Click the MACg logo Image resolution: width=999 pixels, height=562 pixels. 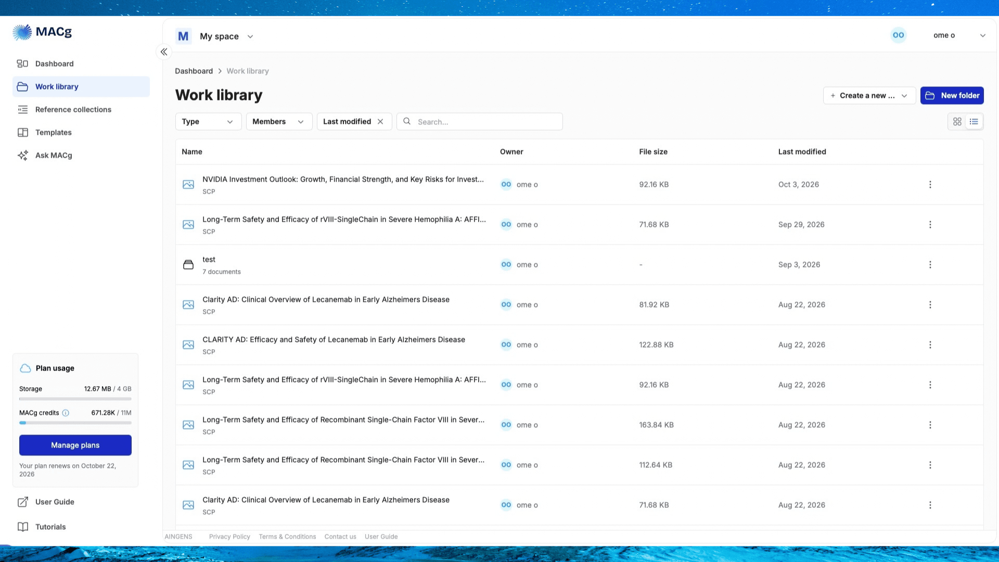[x=42, y=32]
